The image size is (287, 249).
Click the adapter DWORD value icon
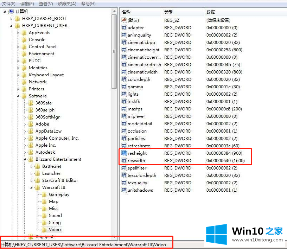(x=124, y=27)
